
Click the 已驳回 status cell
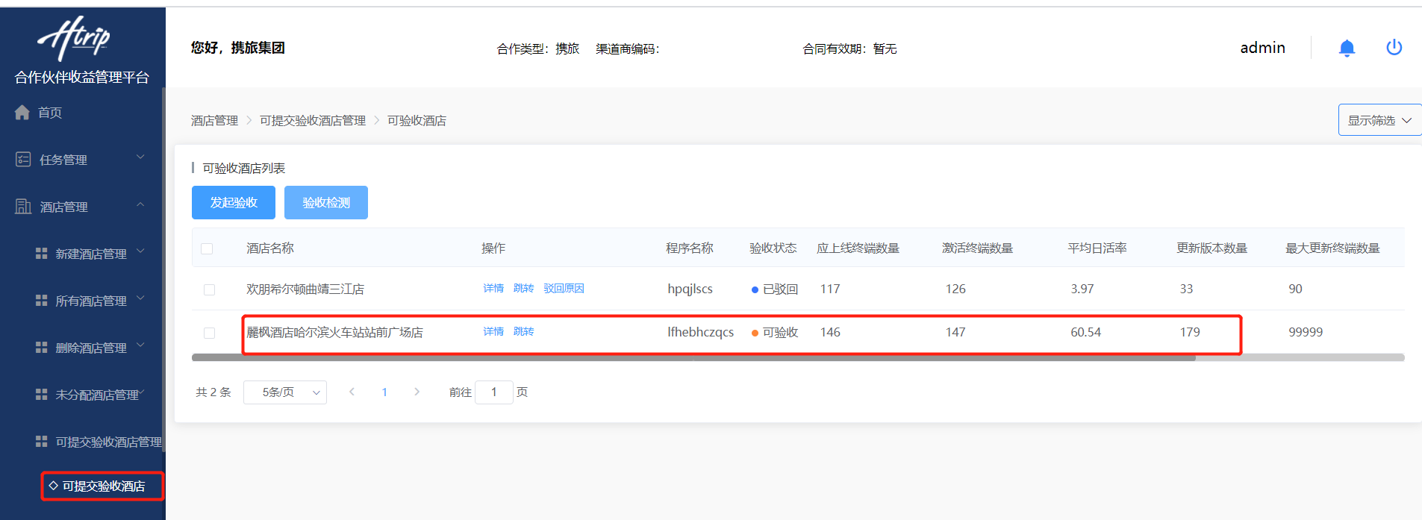click(x=775, y=289)
